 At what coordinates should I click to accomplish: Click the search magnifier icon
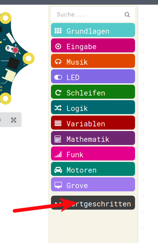point(127,15)
